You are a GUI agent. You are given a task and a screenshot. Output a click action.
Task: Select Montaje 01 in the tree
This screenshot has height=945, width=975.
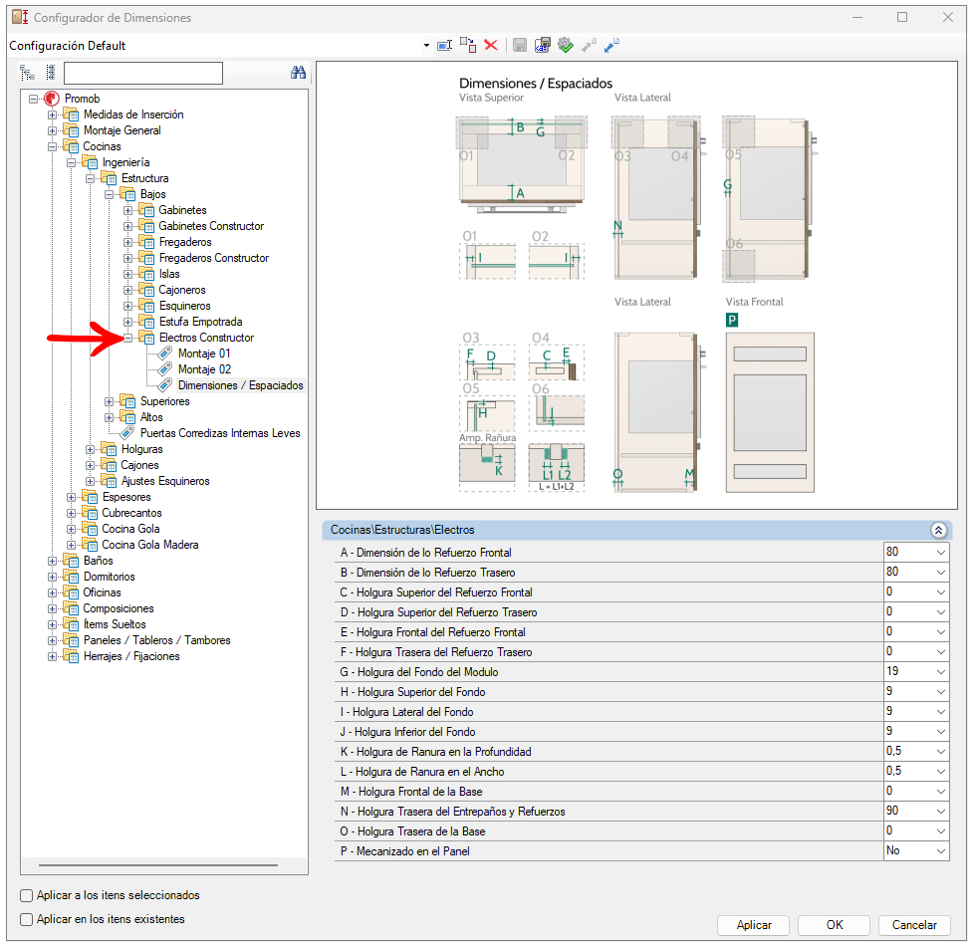(x=204, y=354)
